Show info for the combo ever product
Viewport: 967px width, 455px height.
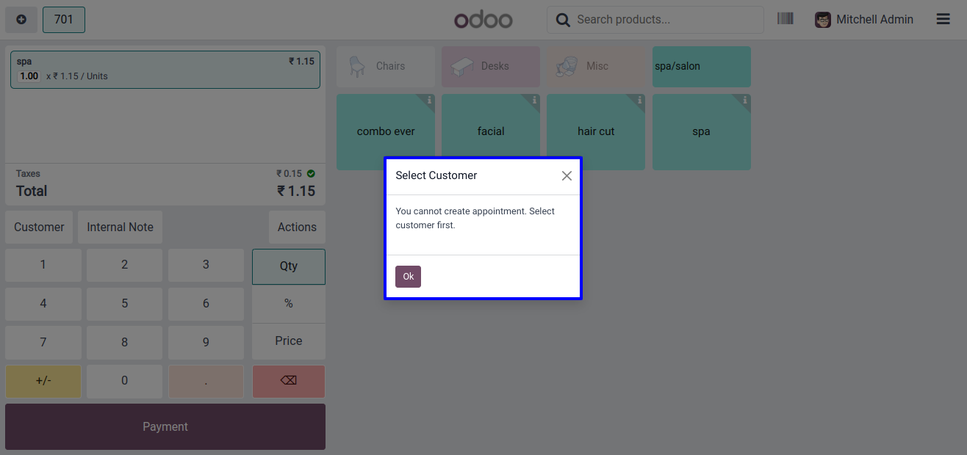[429, 101]
